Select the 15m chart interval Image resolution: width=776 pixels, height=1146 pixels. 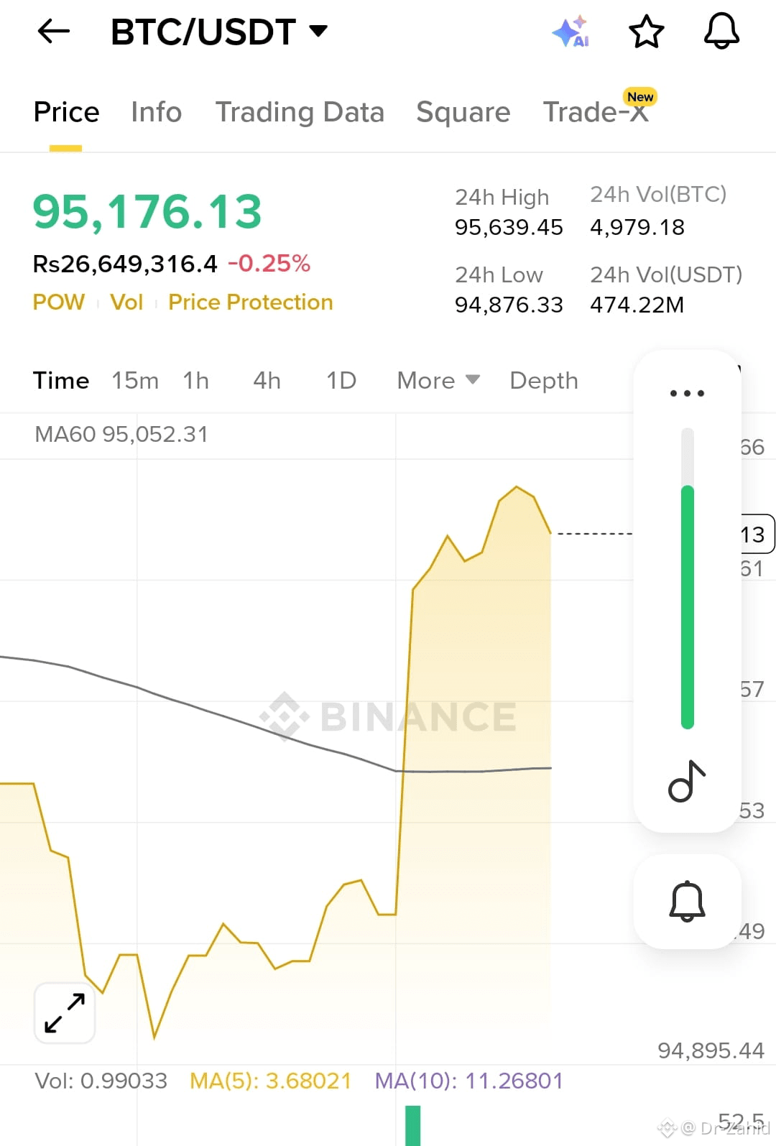pyautogui.click(x=135, y=380)
